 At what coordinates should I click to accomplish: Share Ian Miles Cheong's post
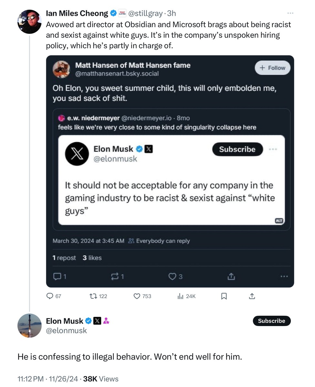pos(252,296)
